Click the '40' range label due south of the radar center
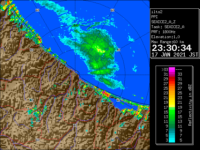Screen dimensions: 200x150 [75, 125]
